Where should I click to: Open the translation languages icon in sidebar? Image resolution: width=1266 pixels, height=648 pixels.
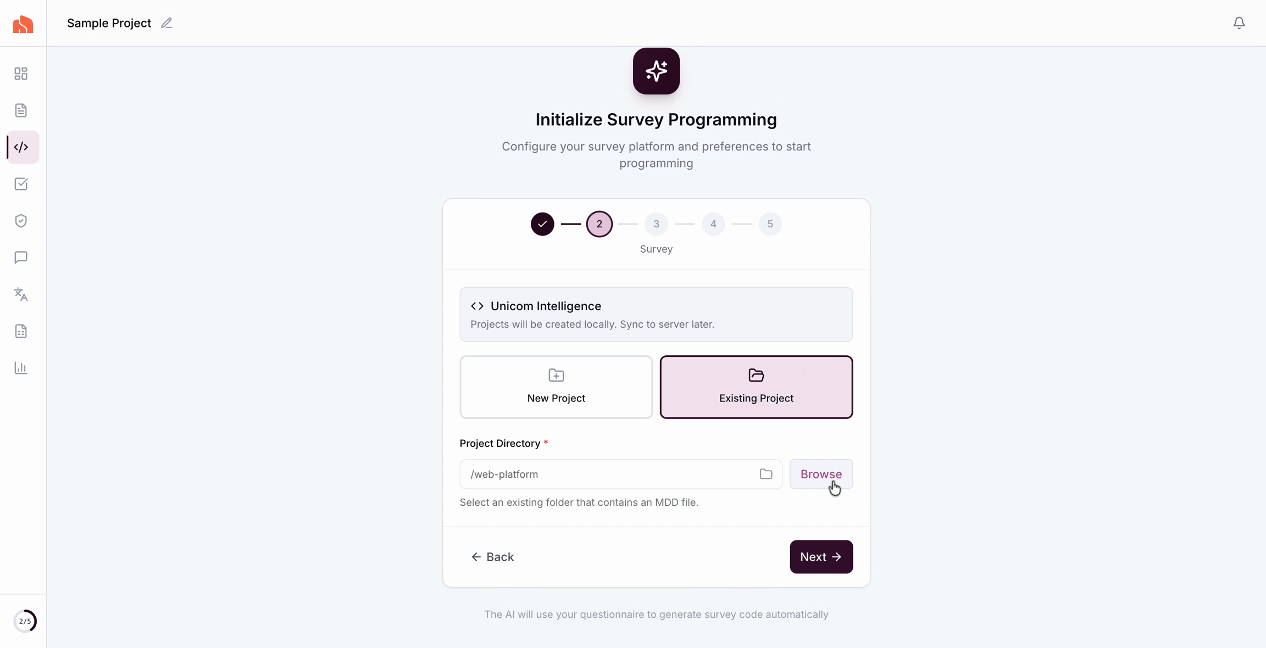(21, 294)
